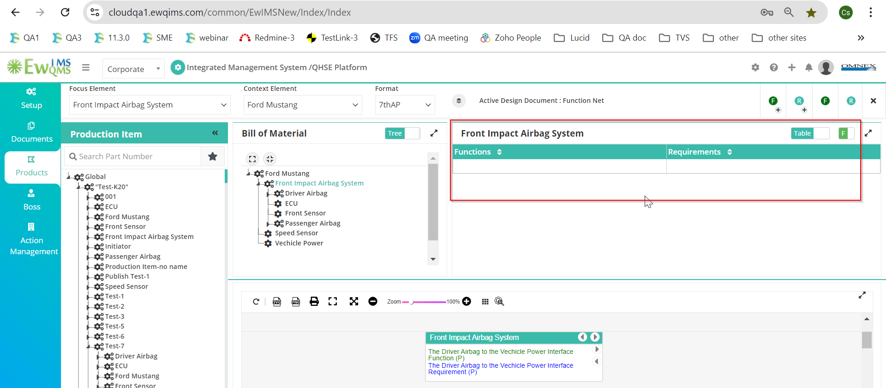This screenshot has width=886, height=388.
Task: Click the Search Part Number field
Action: click(x=133, y=156)
